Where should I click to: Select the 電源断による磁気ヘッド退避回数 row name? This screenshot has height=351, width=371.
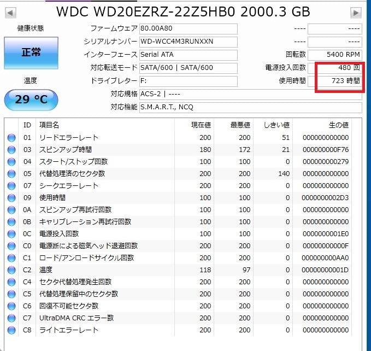(89, 246)
